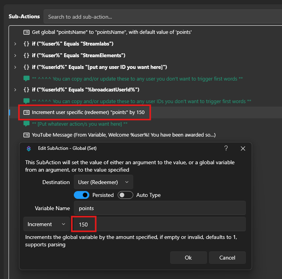The image size is (282, 279).
Task: Disable the Persisted toggle
Action: 82,195
